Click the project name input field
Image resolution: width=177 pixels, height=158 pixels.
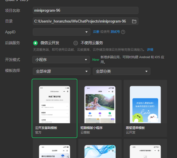pyautogui.click(x=86, y=10)
